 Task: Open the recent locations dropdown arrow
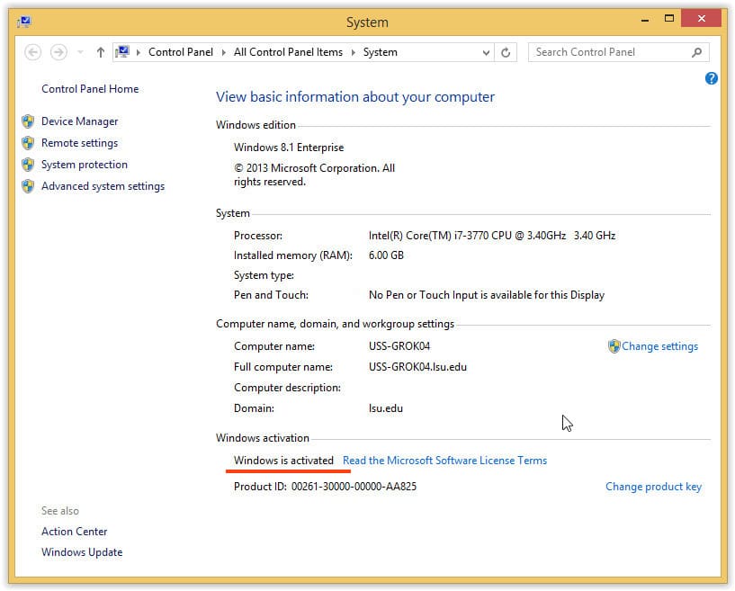tap(79, 53)
